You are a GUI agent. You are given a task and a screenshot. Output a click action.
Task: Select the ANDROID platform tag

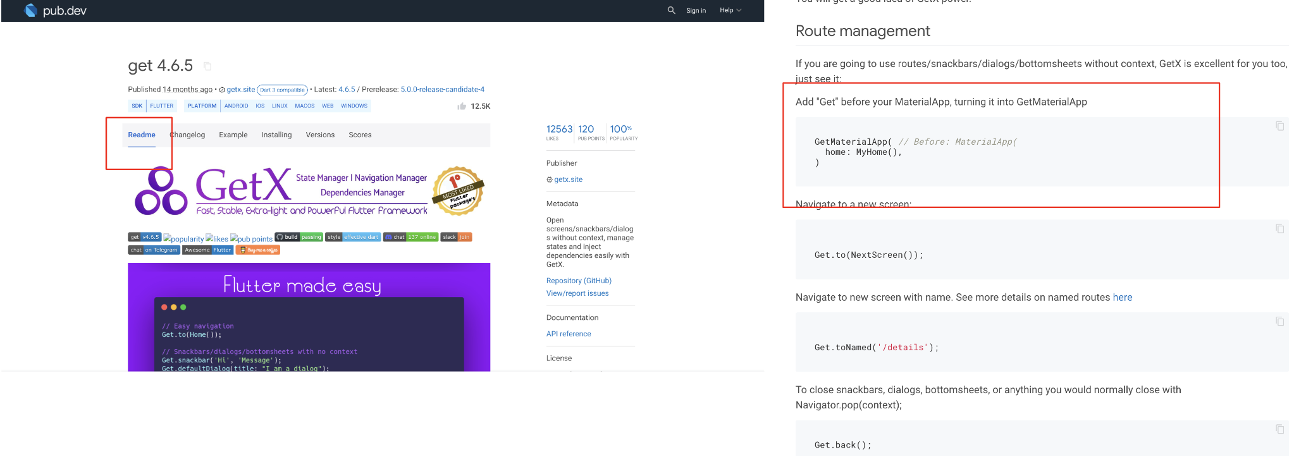236,106
